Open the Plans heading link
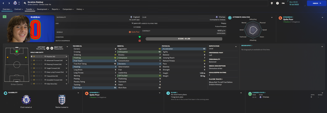The height and width of the screenshot is (113, 327). [174, 93]
